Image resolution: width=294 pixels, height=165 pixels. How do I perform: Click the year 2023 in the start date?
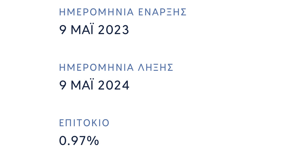(114, 30)
